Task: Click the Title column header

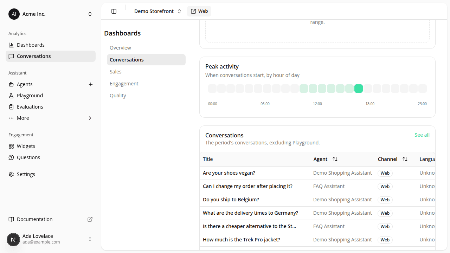Action: [208, 159]
